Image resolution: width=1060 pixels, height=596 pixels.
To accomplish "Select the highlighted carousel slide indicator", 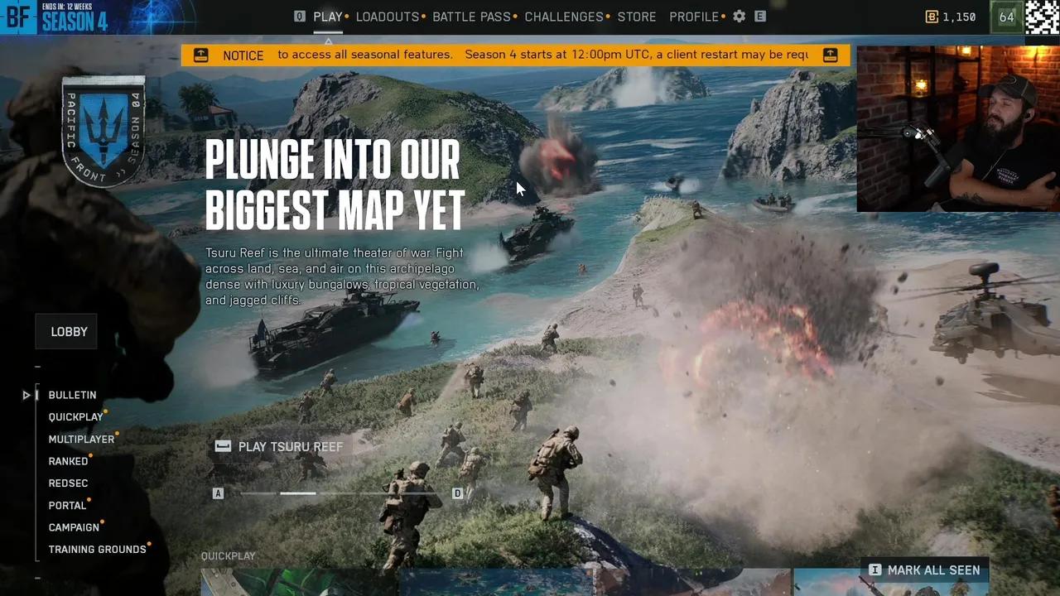I will [x=297, y=493].
